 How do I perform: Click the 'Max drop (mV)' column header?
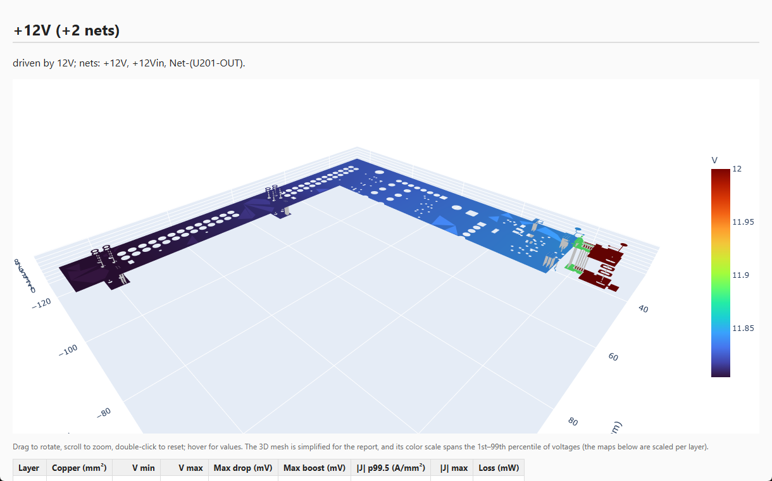(243, 468)
